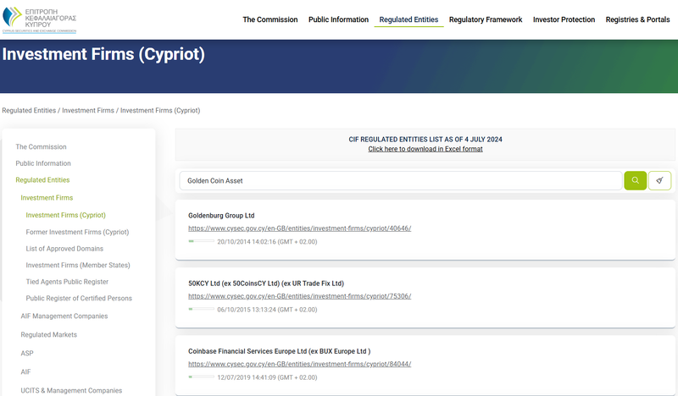Open Registries & Portals top menu
The height and width of the screenshot is (396, 678).
(637, 19)
